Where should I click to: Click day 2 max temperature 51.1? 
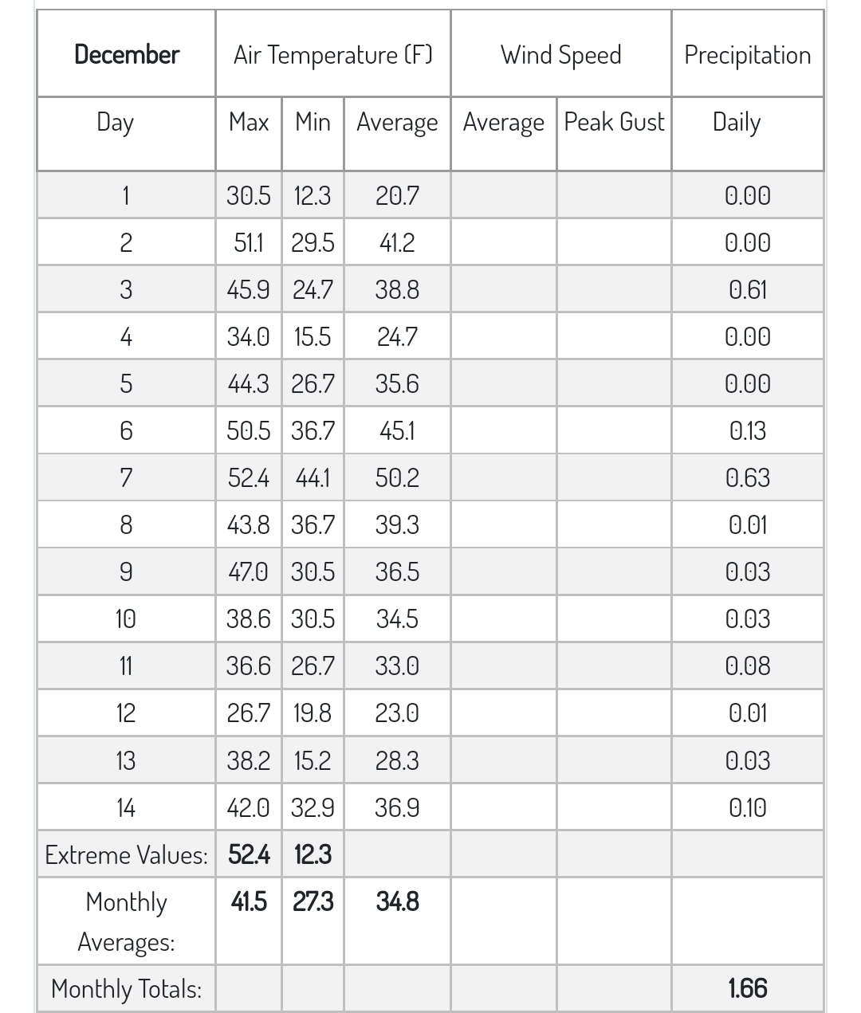pyautogui.click(x=249, y=242)
